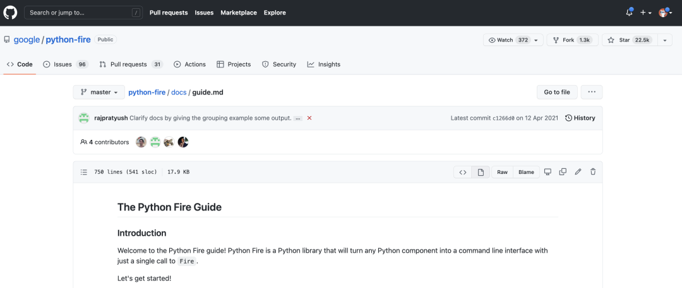Focus the Search or jump to field

click(x=83, y=13)
